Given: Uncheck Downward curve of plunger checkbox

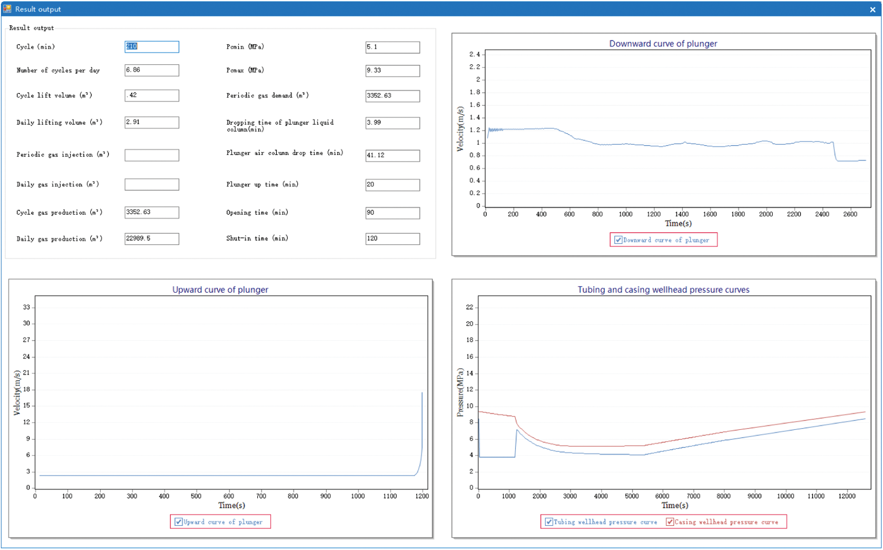Looking at the screenshot, I should [x=618, y=240].
